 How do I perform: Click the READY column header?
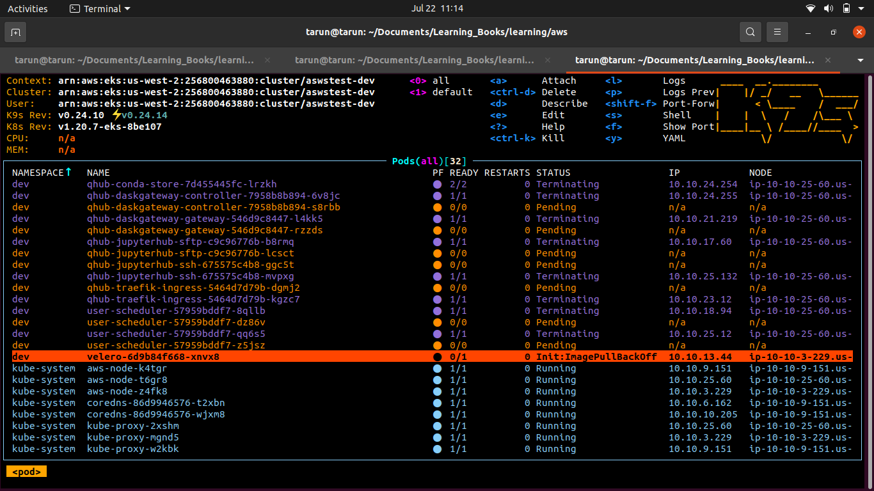tap(464, 173)
